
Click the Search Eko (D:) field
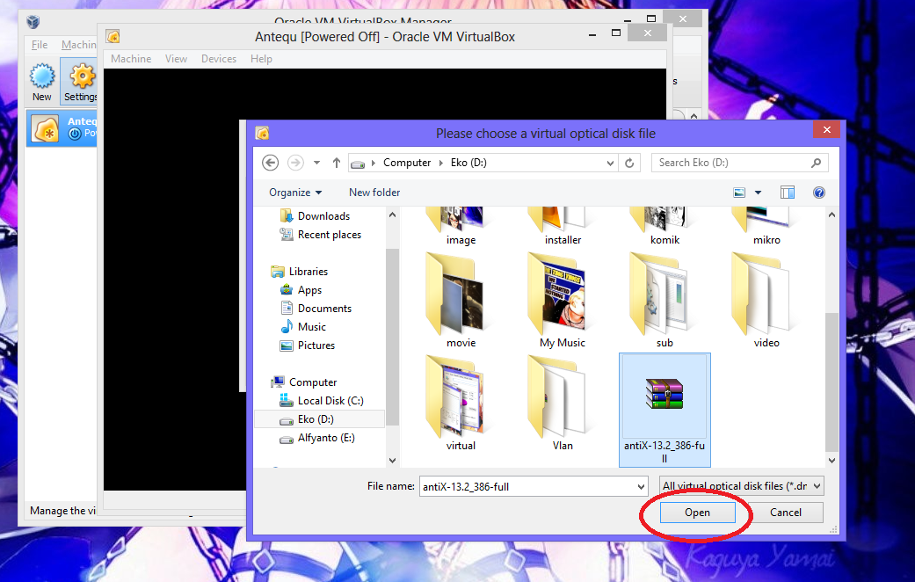point(730,163)
